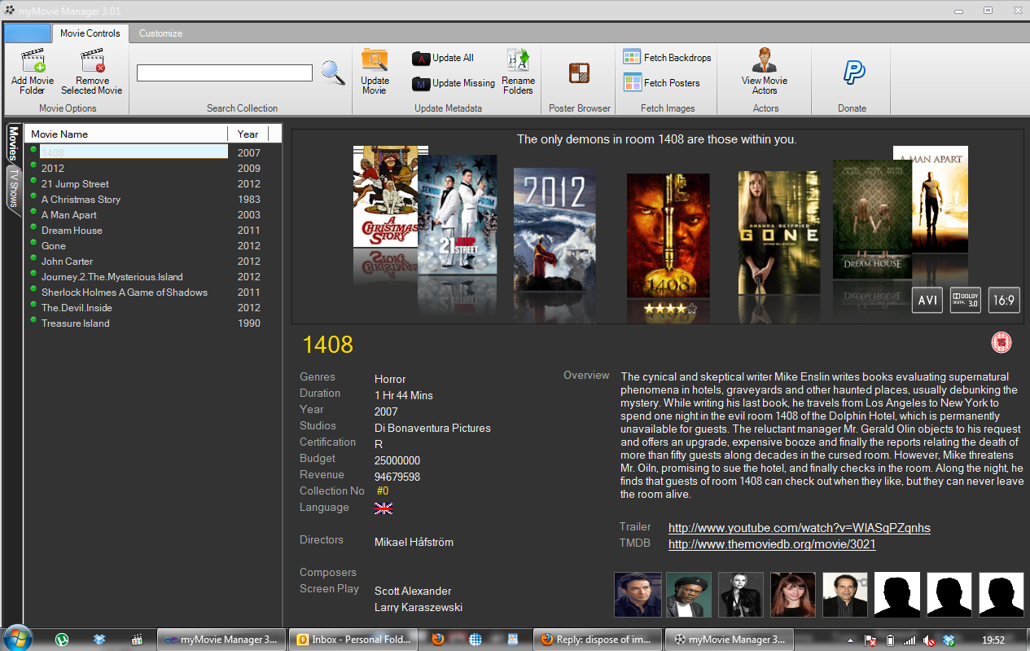Click the Dolby 3.0 audio badge

966,300
